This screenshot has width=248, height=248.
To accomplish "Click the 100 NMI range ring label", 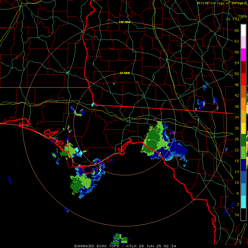I will coord(125,22).
